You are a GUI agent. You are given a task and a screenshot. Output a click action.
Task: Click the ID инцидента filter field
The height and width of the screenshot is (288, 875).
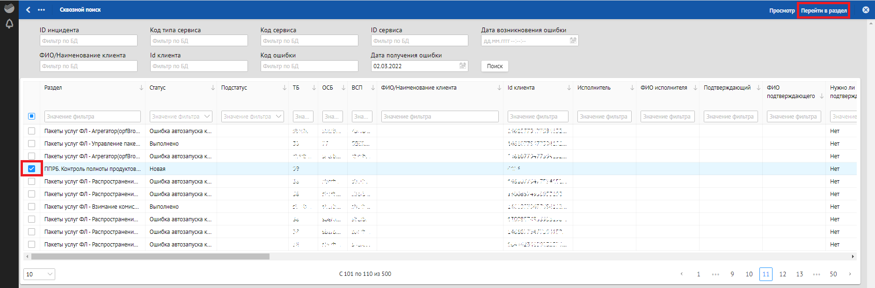(x=88, y=41)
